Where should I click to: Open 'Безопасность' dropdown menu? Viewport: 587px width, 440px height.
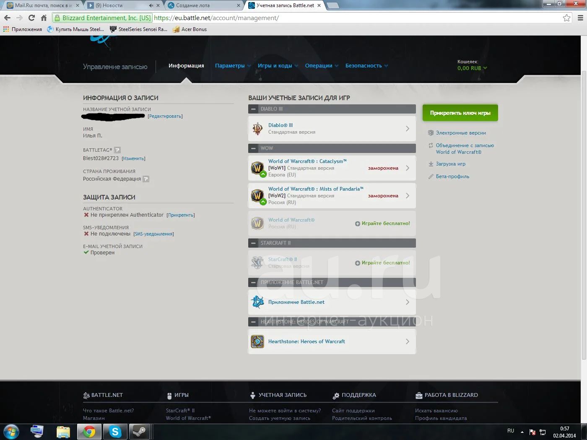[x=366, y=66]
